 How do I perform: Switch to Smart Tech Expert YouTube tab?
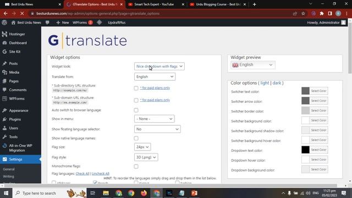tap(156, 4)
